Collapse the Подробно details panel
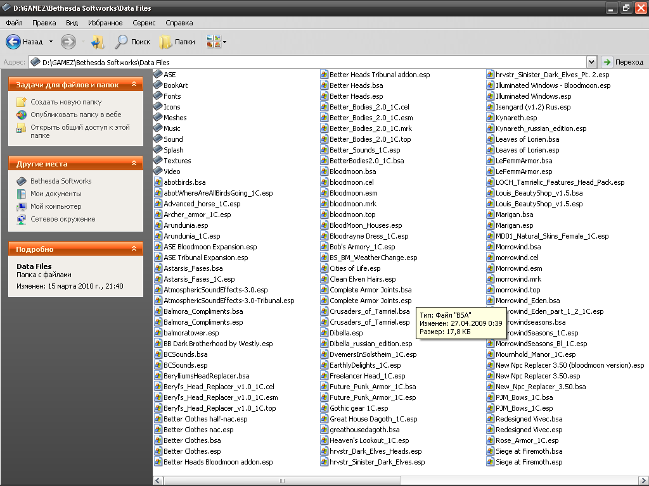 tap(133, 249)
